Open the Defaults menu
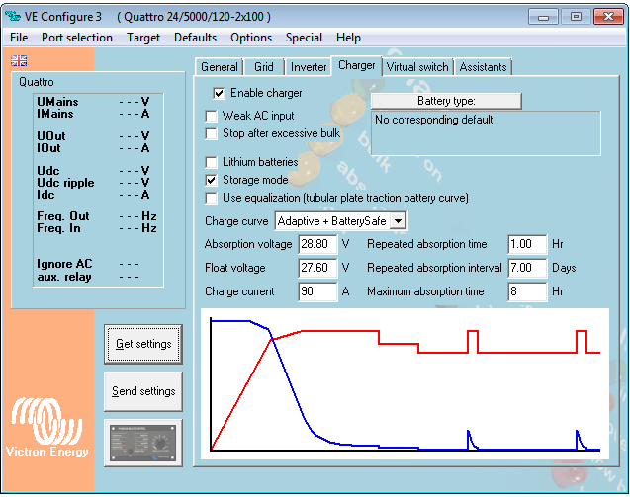The height and width of the screenshot is (497, 630). [195, 38]
